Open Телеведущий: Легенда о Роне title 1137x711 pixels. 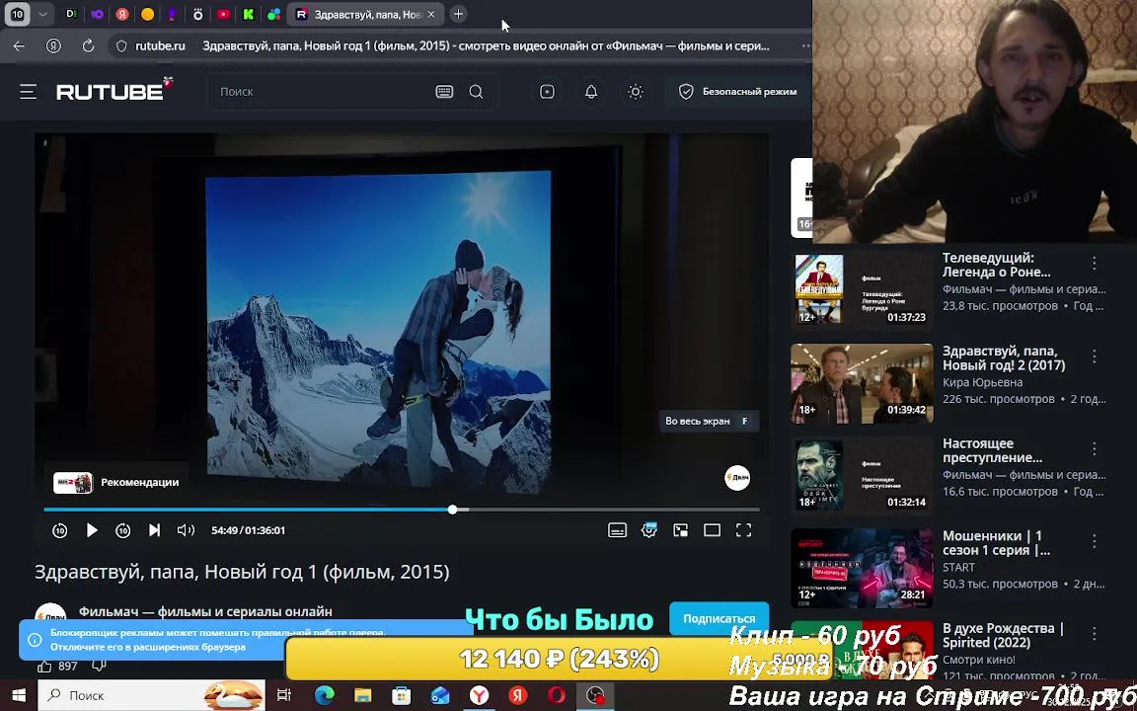point(996,265)
